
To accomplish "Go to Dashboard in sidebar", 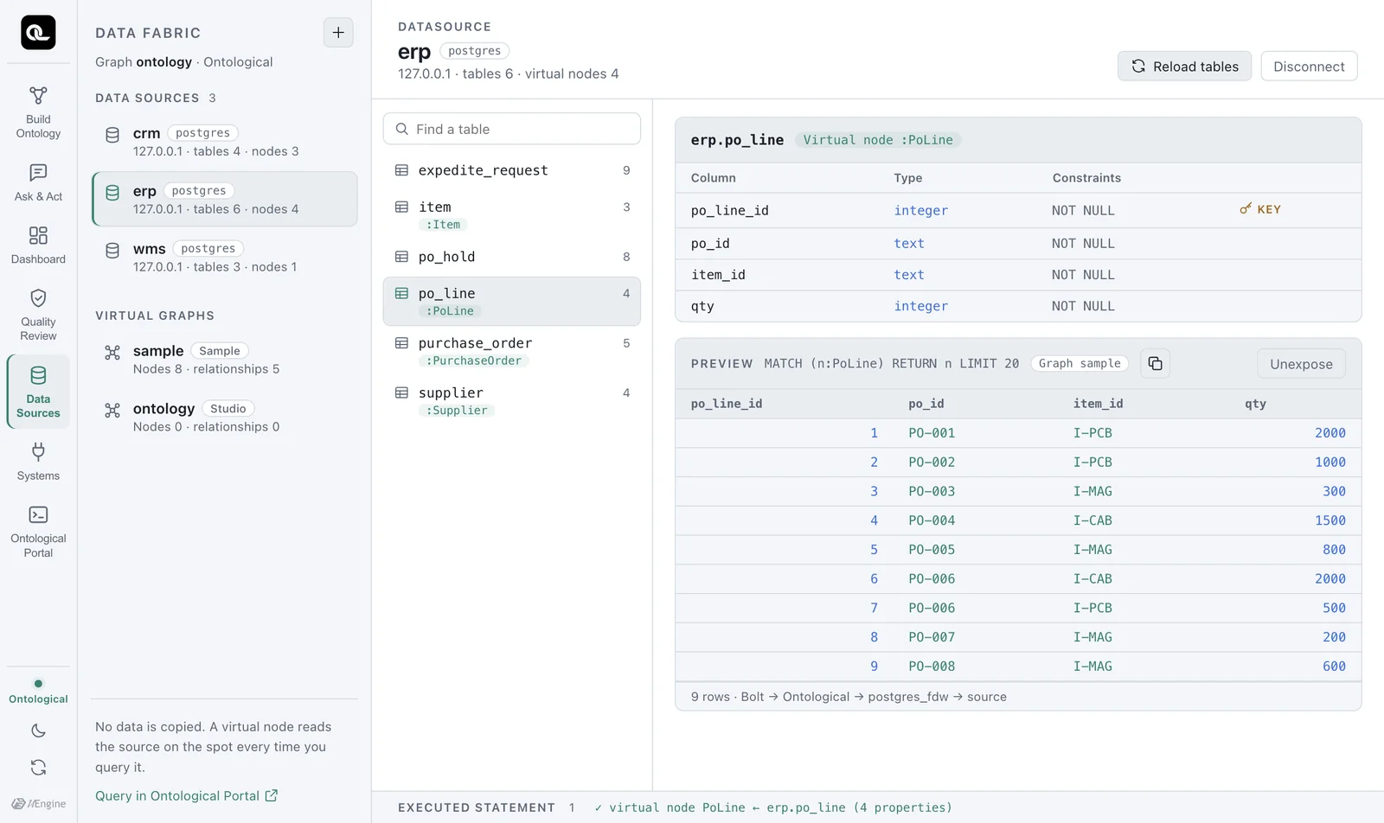I will [x=38, y=246].
